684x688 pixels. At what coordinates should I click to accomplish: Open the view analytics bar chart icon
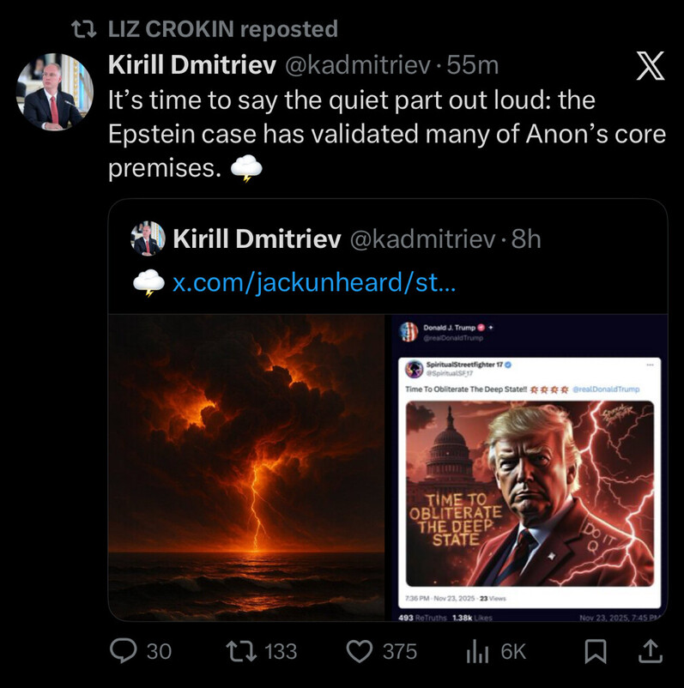(476, 652)
